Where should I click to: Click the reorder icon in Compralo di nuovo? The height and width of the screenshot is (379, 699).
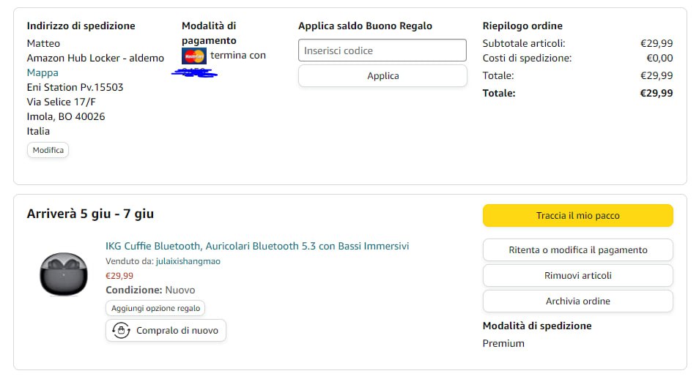click(x=121, y=331)
